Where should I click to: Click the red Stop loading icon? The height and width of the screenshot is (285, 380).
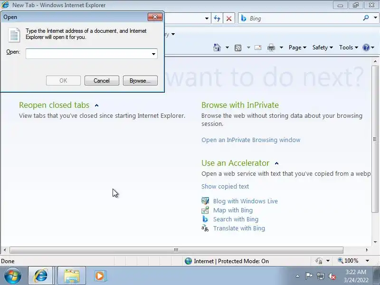tap(229, 19)
